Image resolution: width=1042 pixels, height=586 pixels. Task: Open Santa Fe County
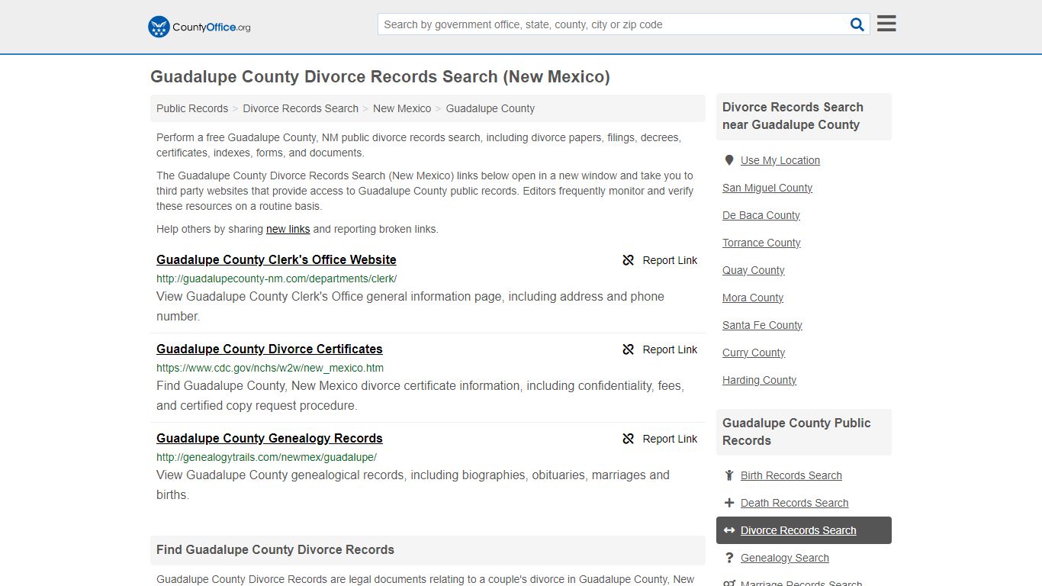pyautogui.click(x=762, y=325)
